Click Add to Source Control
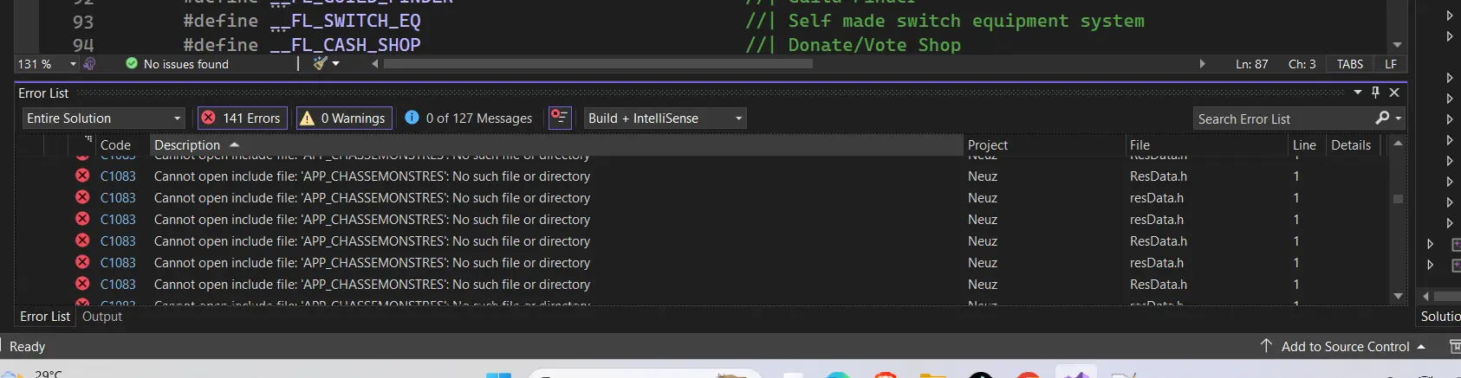Image resolution: width=1461 pixels, height=378 pixels. 1345,347
